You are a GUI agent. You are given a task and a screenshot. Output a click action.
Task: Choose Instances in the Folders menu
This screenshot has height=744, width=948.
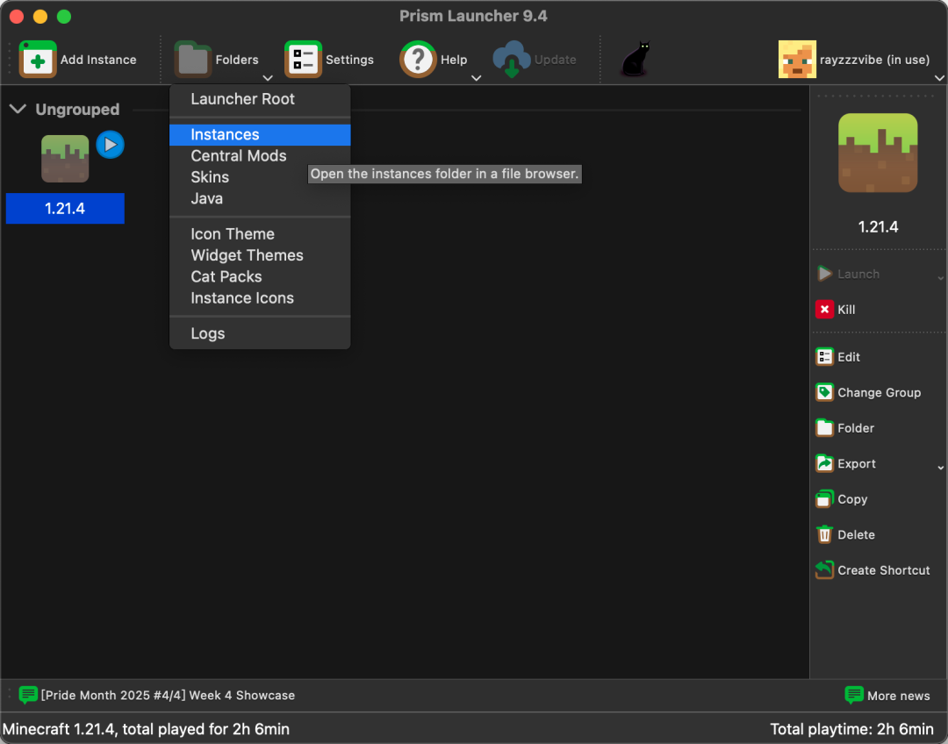[x=260, y=135]
